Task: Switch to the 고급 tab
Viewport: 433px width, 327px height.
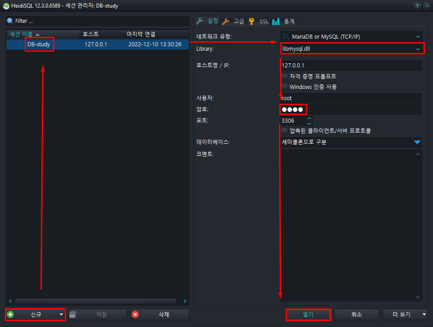Action: click(233, 21)
